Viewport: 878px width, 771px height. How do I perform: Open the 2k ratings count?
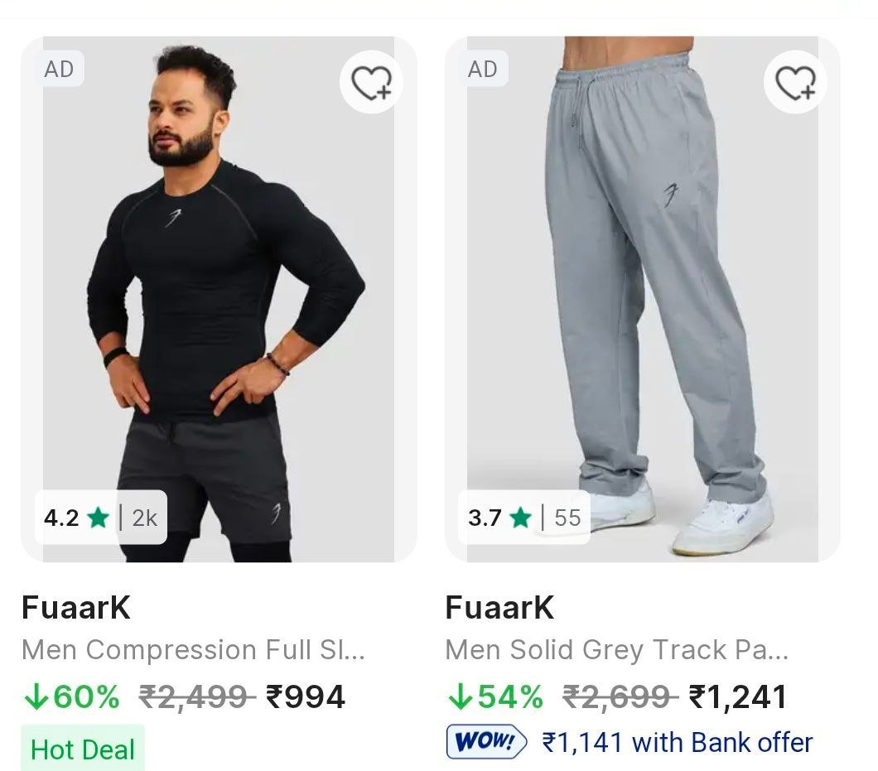144,518
